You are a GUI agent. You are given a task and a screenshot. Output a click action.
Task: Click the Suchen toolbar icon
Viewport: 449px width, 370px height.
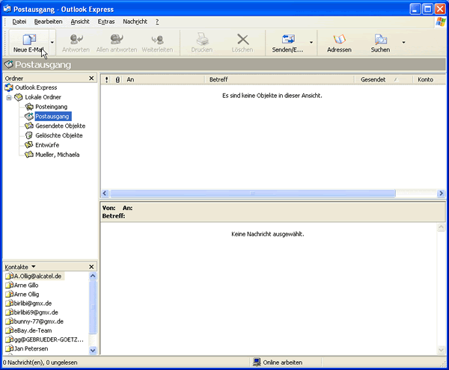click(x=380, y=42)
